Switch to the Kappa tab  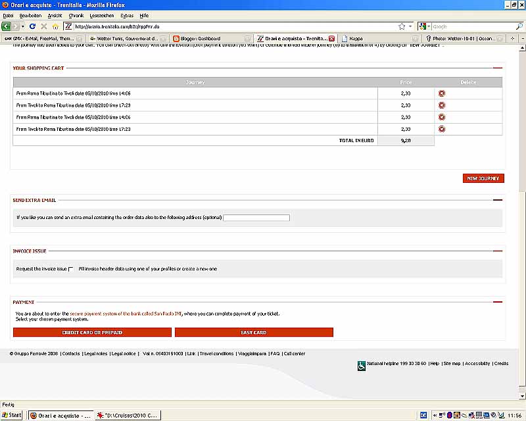pyautogui.click(x=380, y=39)
